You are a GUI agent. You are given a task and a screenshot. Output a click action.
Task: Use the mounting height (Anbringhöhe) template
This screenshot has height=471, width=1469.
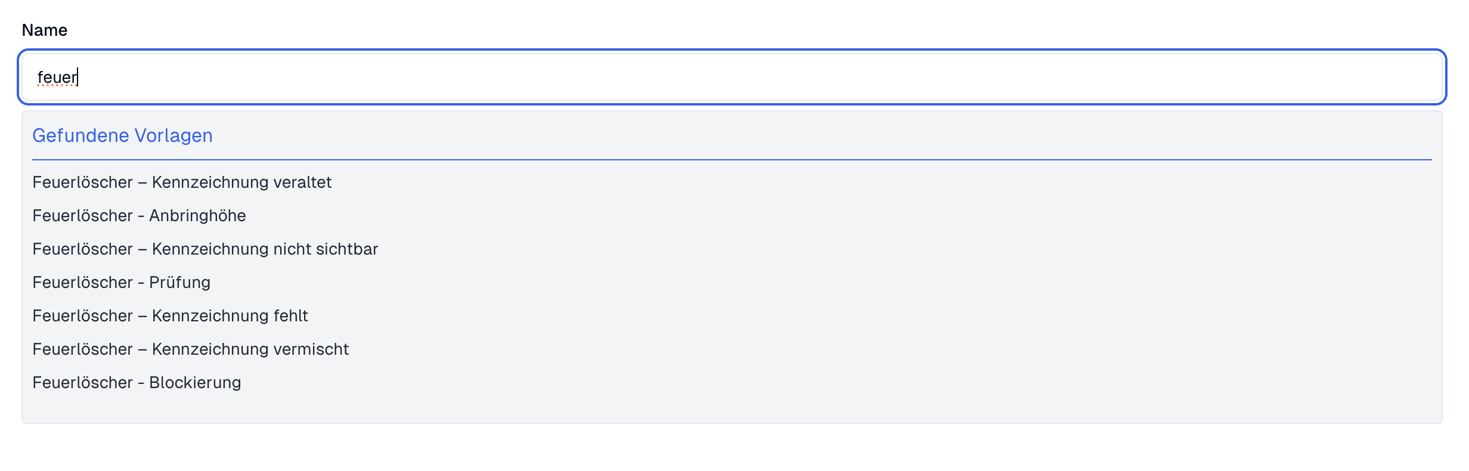(x=139, y=216)
